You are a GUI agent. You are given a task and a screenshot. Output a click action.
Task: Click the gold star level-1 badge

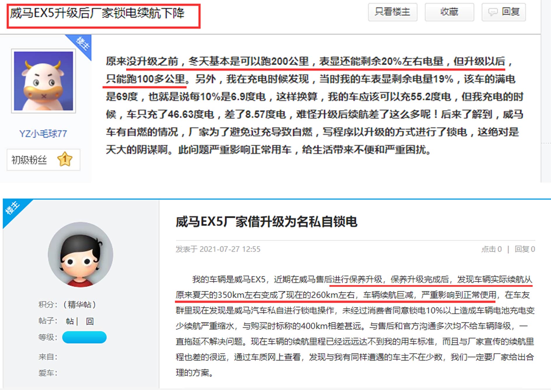tap(65, 159)
